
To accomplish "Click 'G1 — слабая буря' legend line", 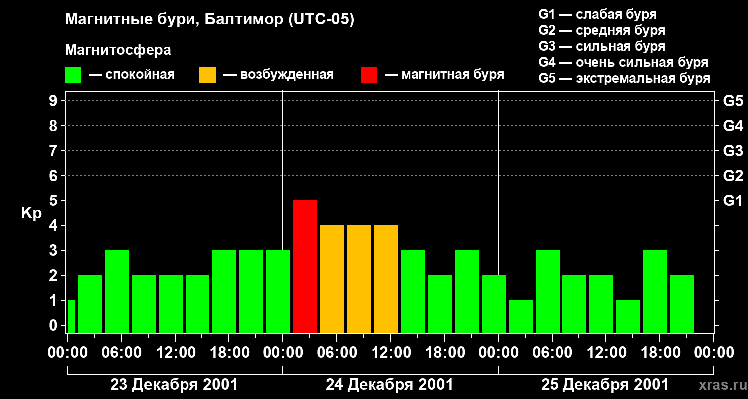I will pyautogui.click(x=597, y=14).
